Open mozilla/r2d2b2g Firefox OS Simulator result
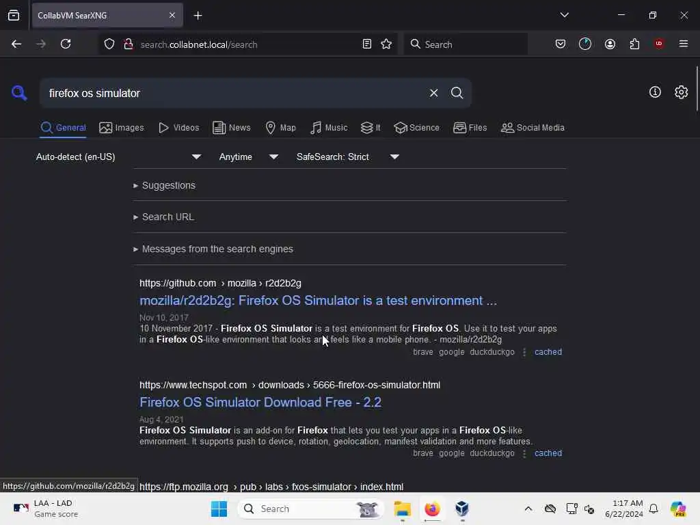 click(318, 301)
